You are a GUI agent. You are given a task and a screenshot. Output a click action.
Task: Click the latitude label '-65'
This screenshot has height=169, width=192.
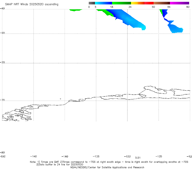click(2, 33)
